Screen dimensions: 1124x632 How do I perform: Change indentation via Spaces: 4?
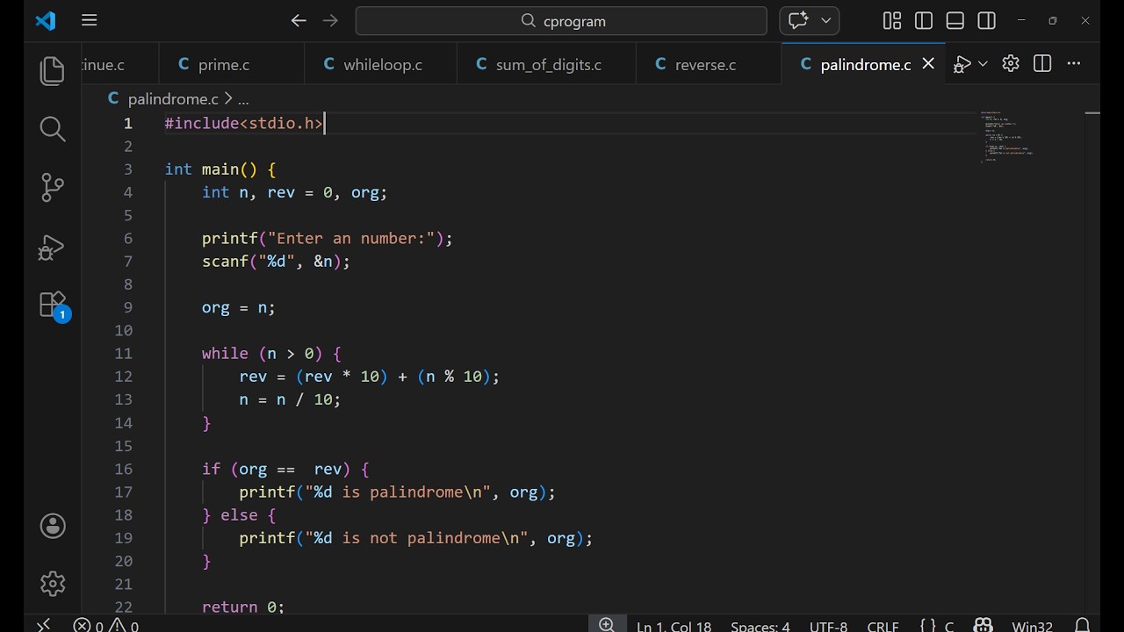[x=760, y=626]
